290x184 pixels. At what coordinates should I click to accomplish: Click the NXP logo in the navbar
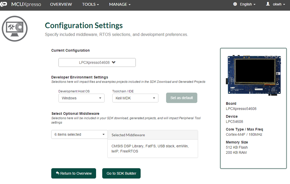click(x=3, y=4)
